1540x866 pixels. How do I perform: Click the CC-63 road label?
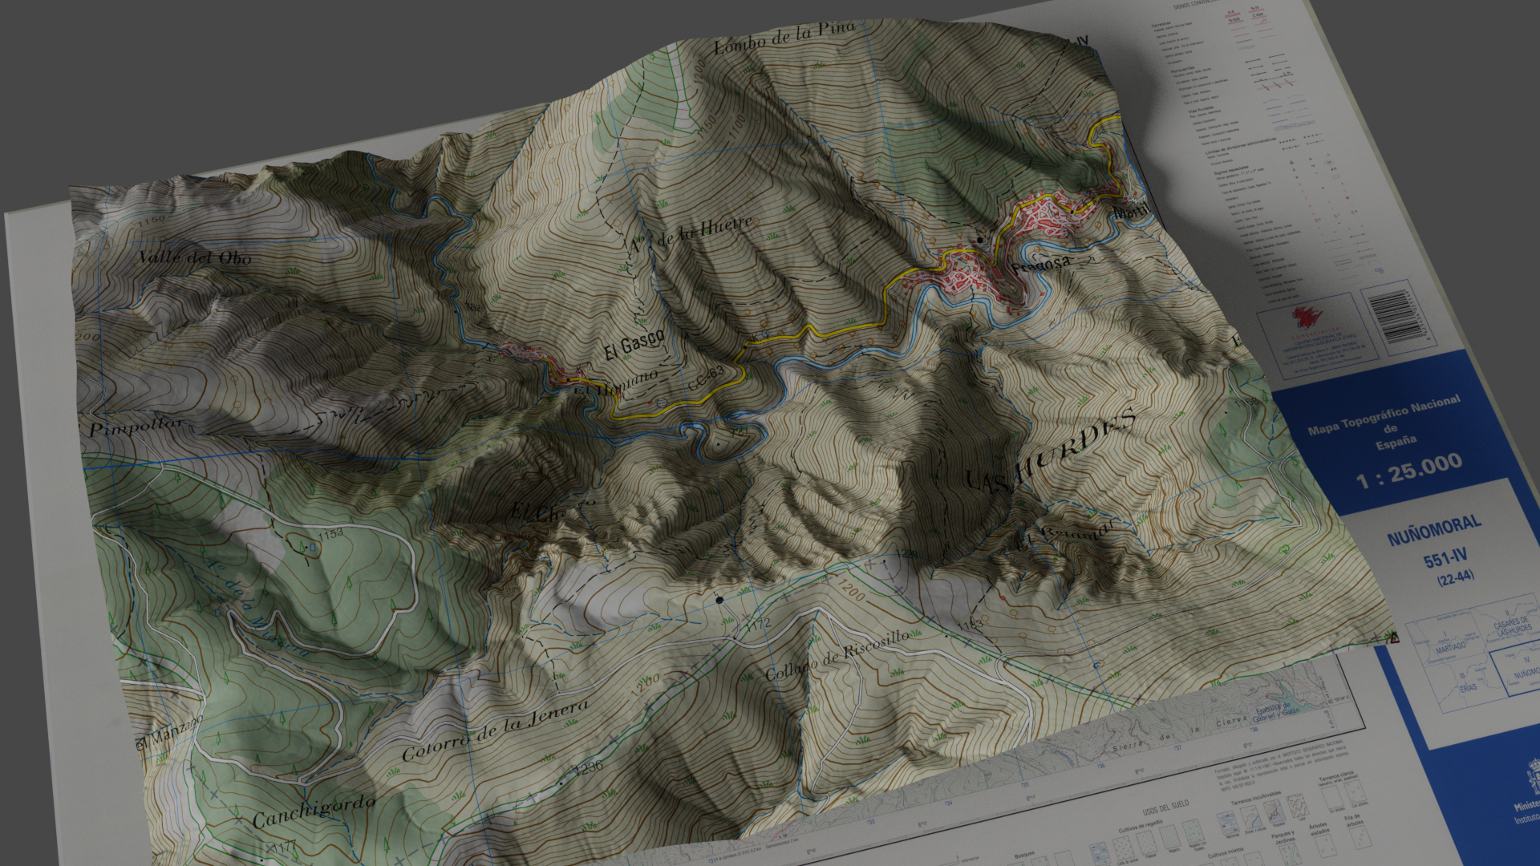[x=706, y=379]
